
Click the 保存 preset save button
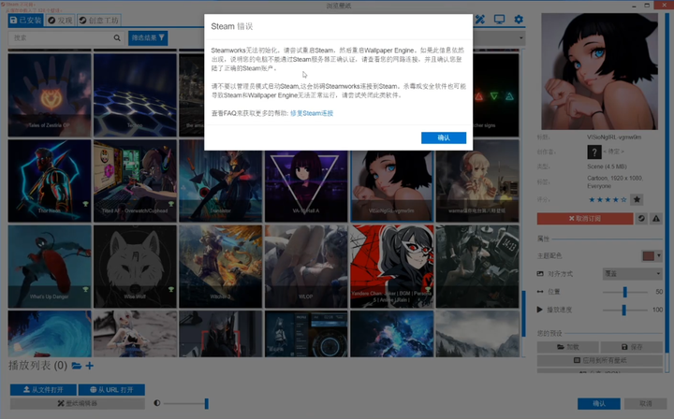(x=632, y=347)
